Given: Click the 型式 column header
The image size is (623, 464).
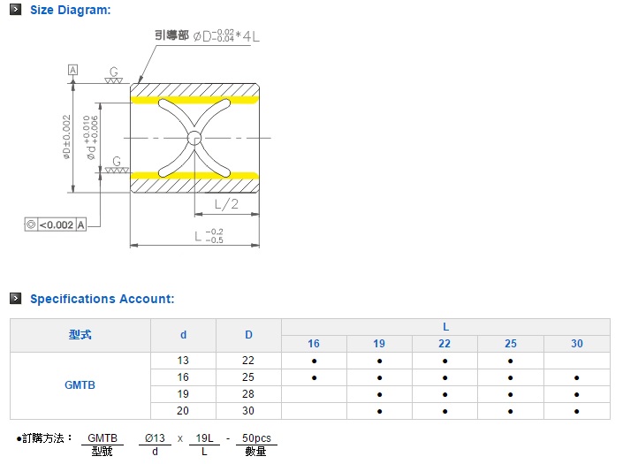Looking at the screenshot, I should pyautogui.click(x=80, y=335).
